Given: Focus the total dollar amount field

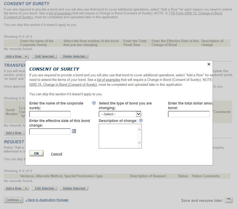Looking at the screenshot, I should pyautogui.click(x=189, y=114).
